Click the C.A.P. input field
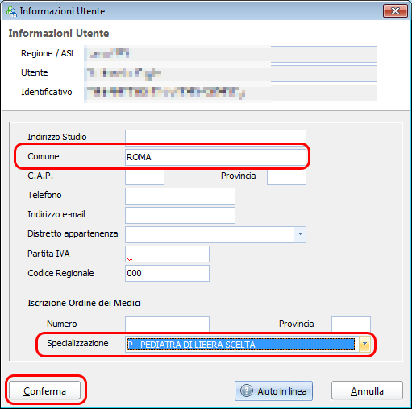 (144, 177)
